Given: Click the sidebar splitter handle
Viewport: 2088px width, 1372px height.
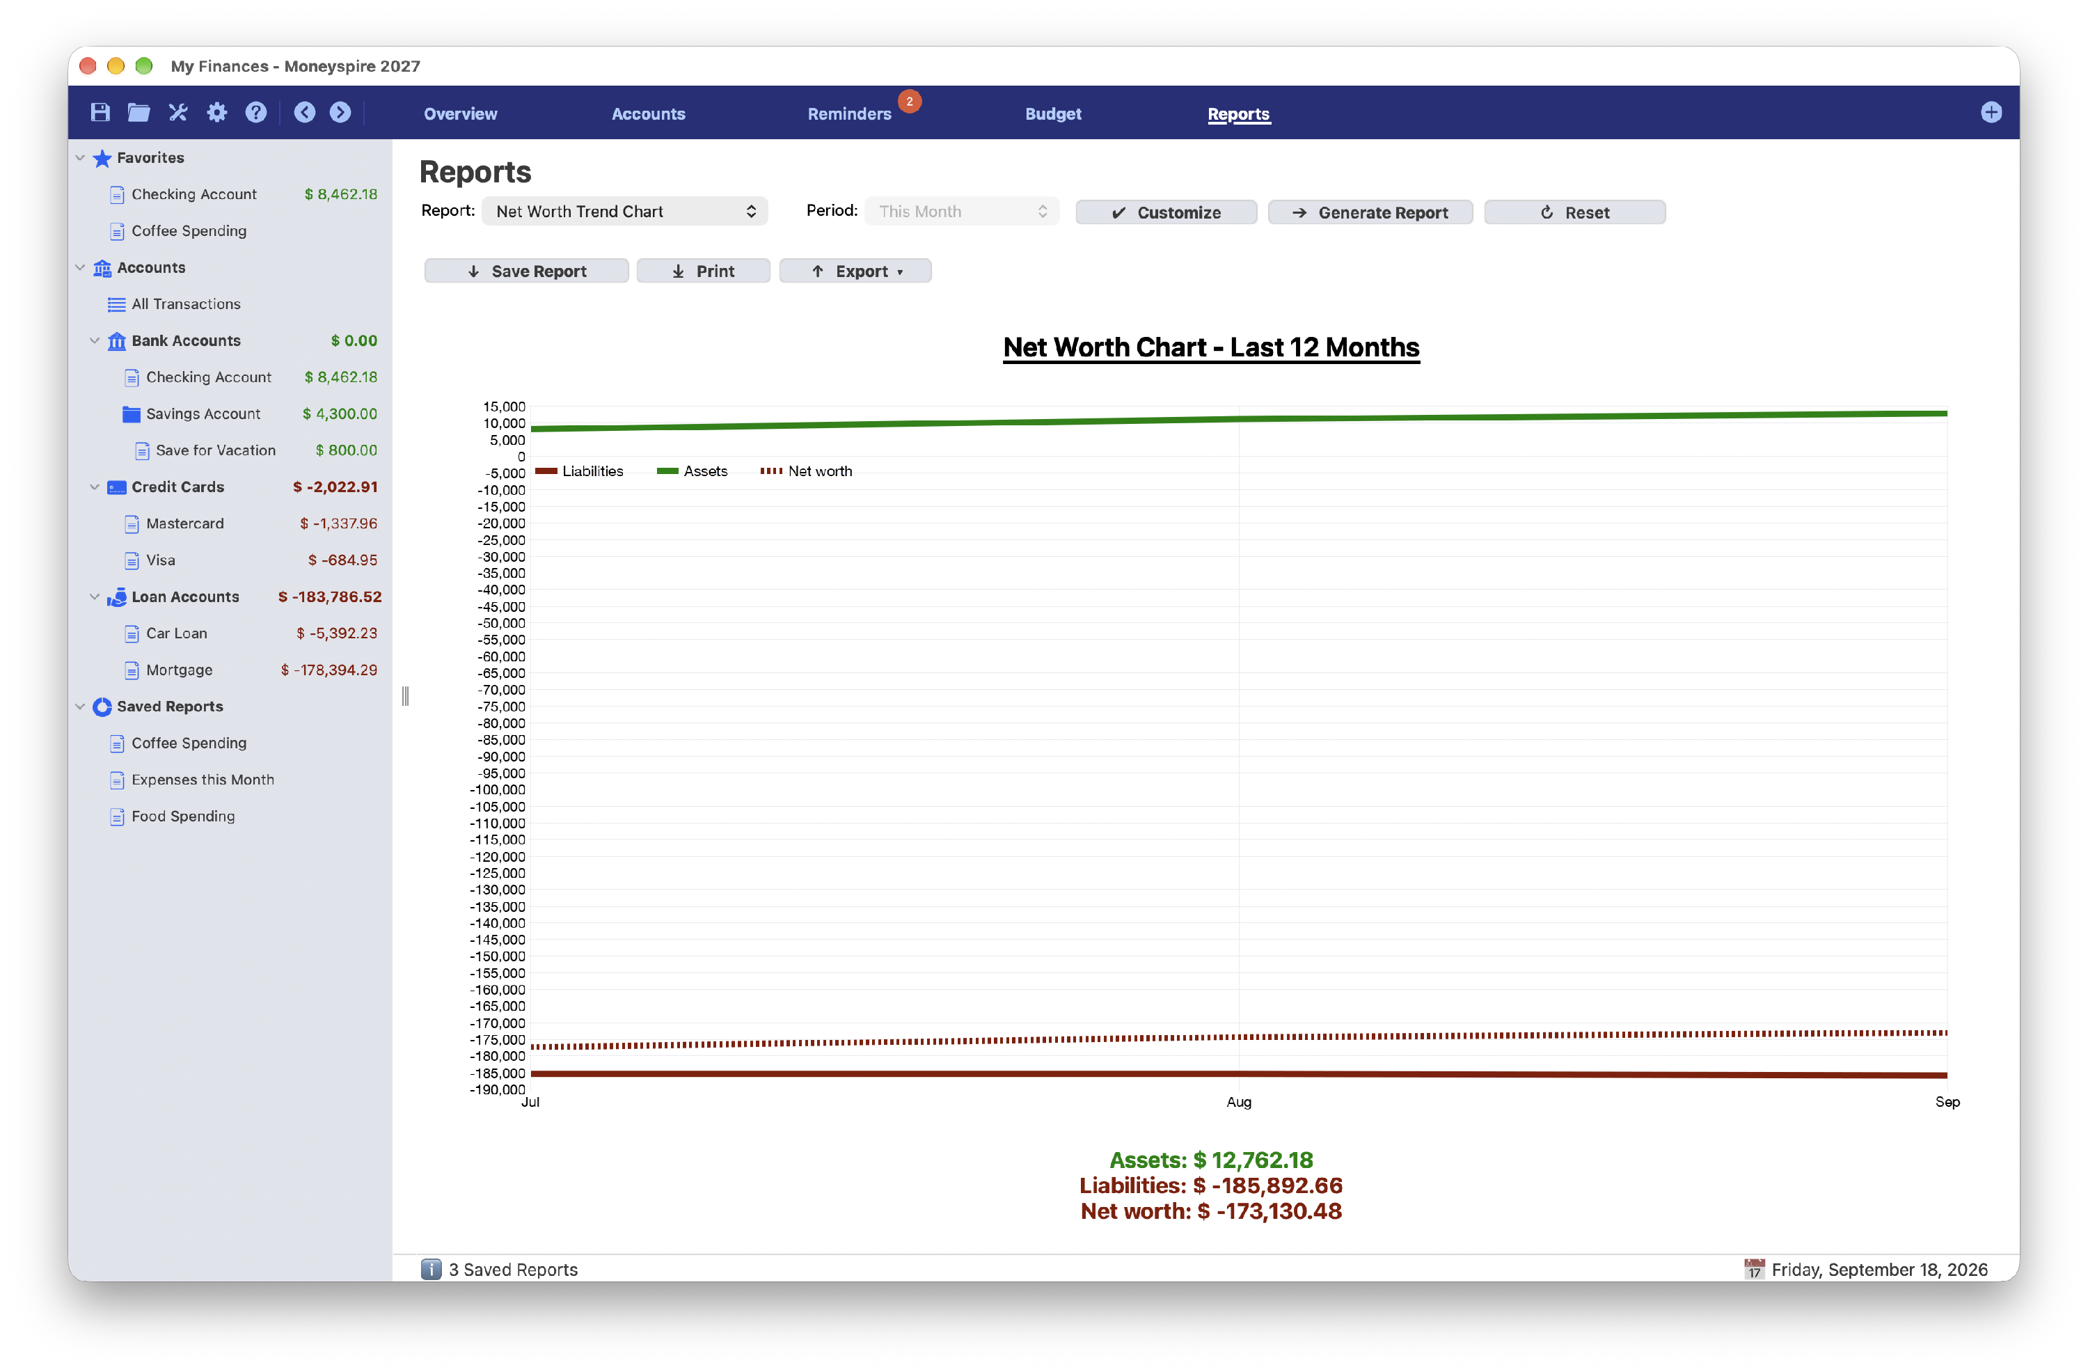Looking at the screenshot, I should tap(404, 697).
